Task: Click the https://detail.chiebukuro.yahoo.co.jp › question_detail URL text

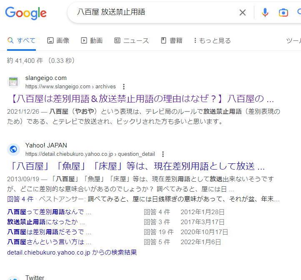Action: coord(90,154)
